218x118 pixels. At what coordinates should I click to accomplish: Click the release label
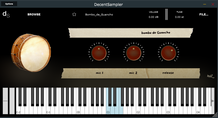[168, 73]
